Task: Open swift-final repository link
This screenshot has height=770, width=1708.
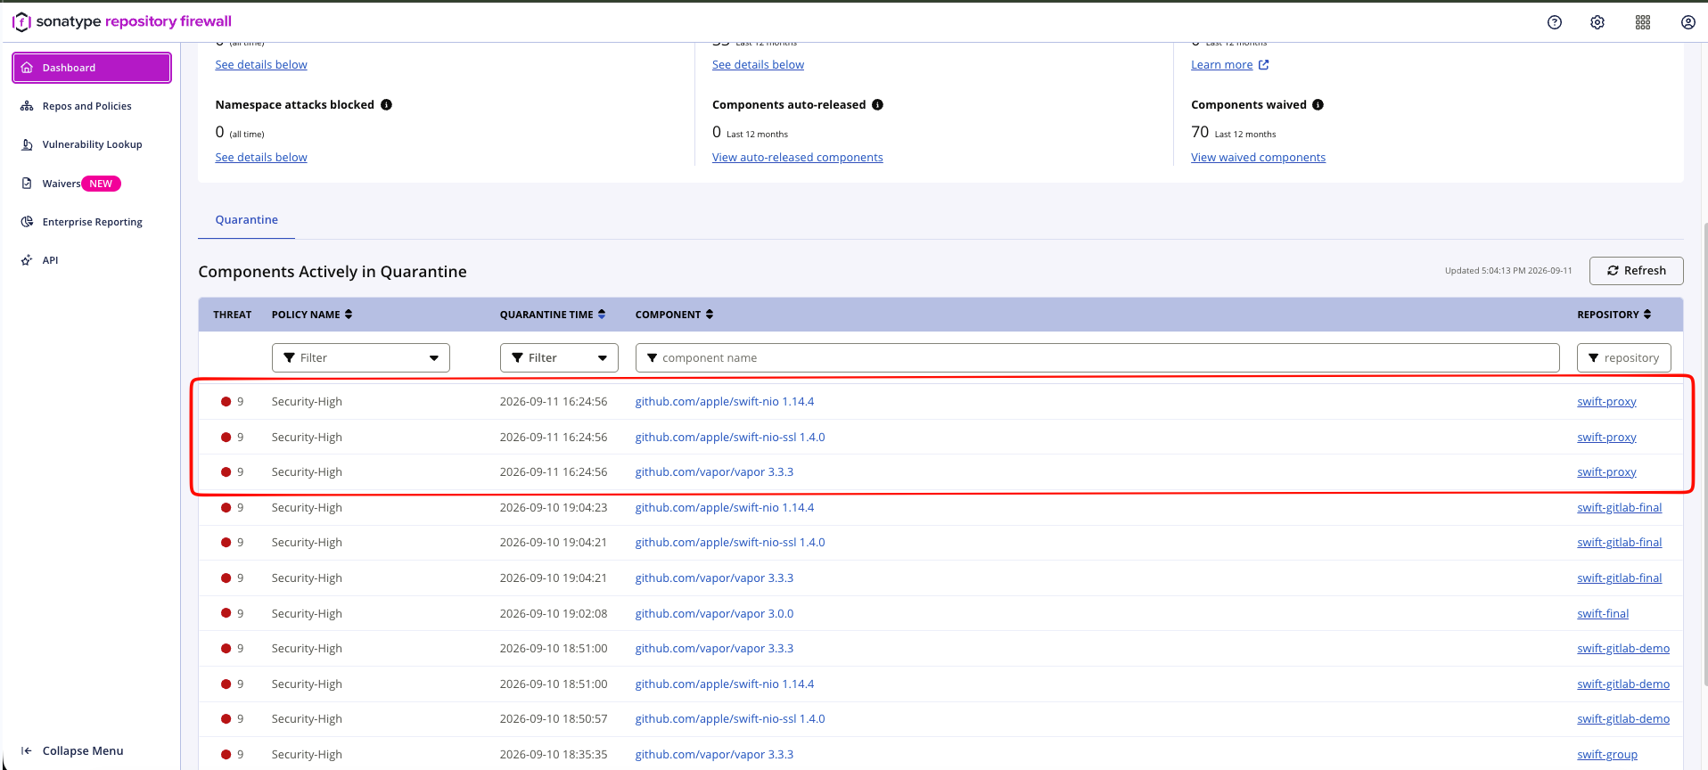Action: point(1603,614)
